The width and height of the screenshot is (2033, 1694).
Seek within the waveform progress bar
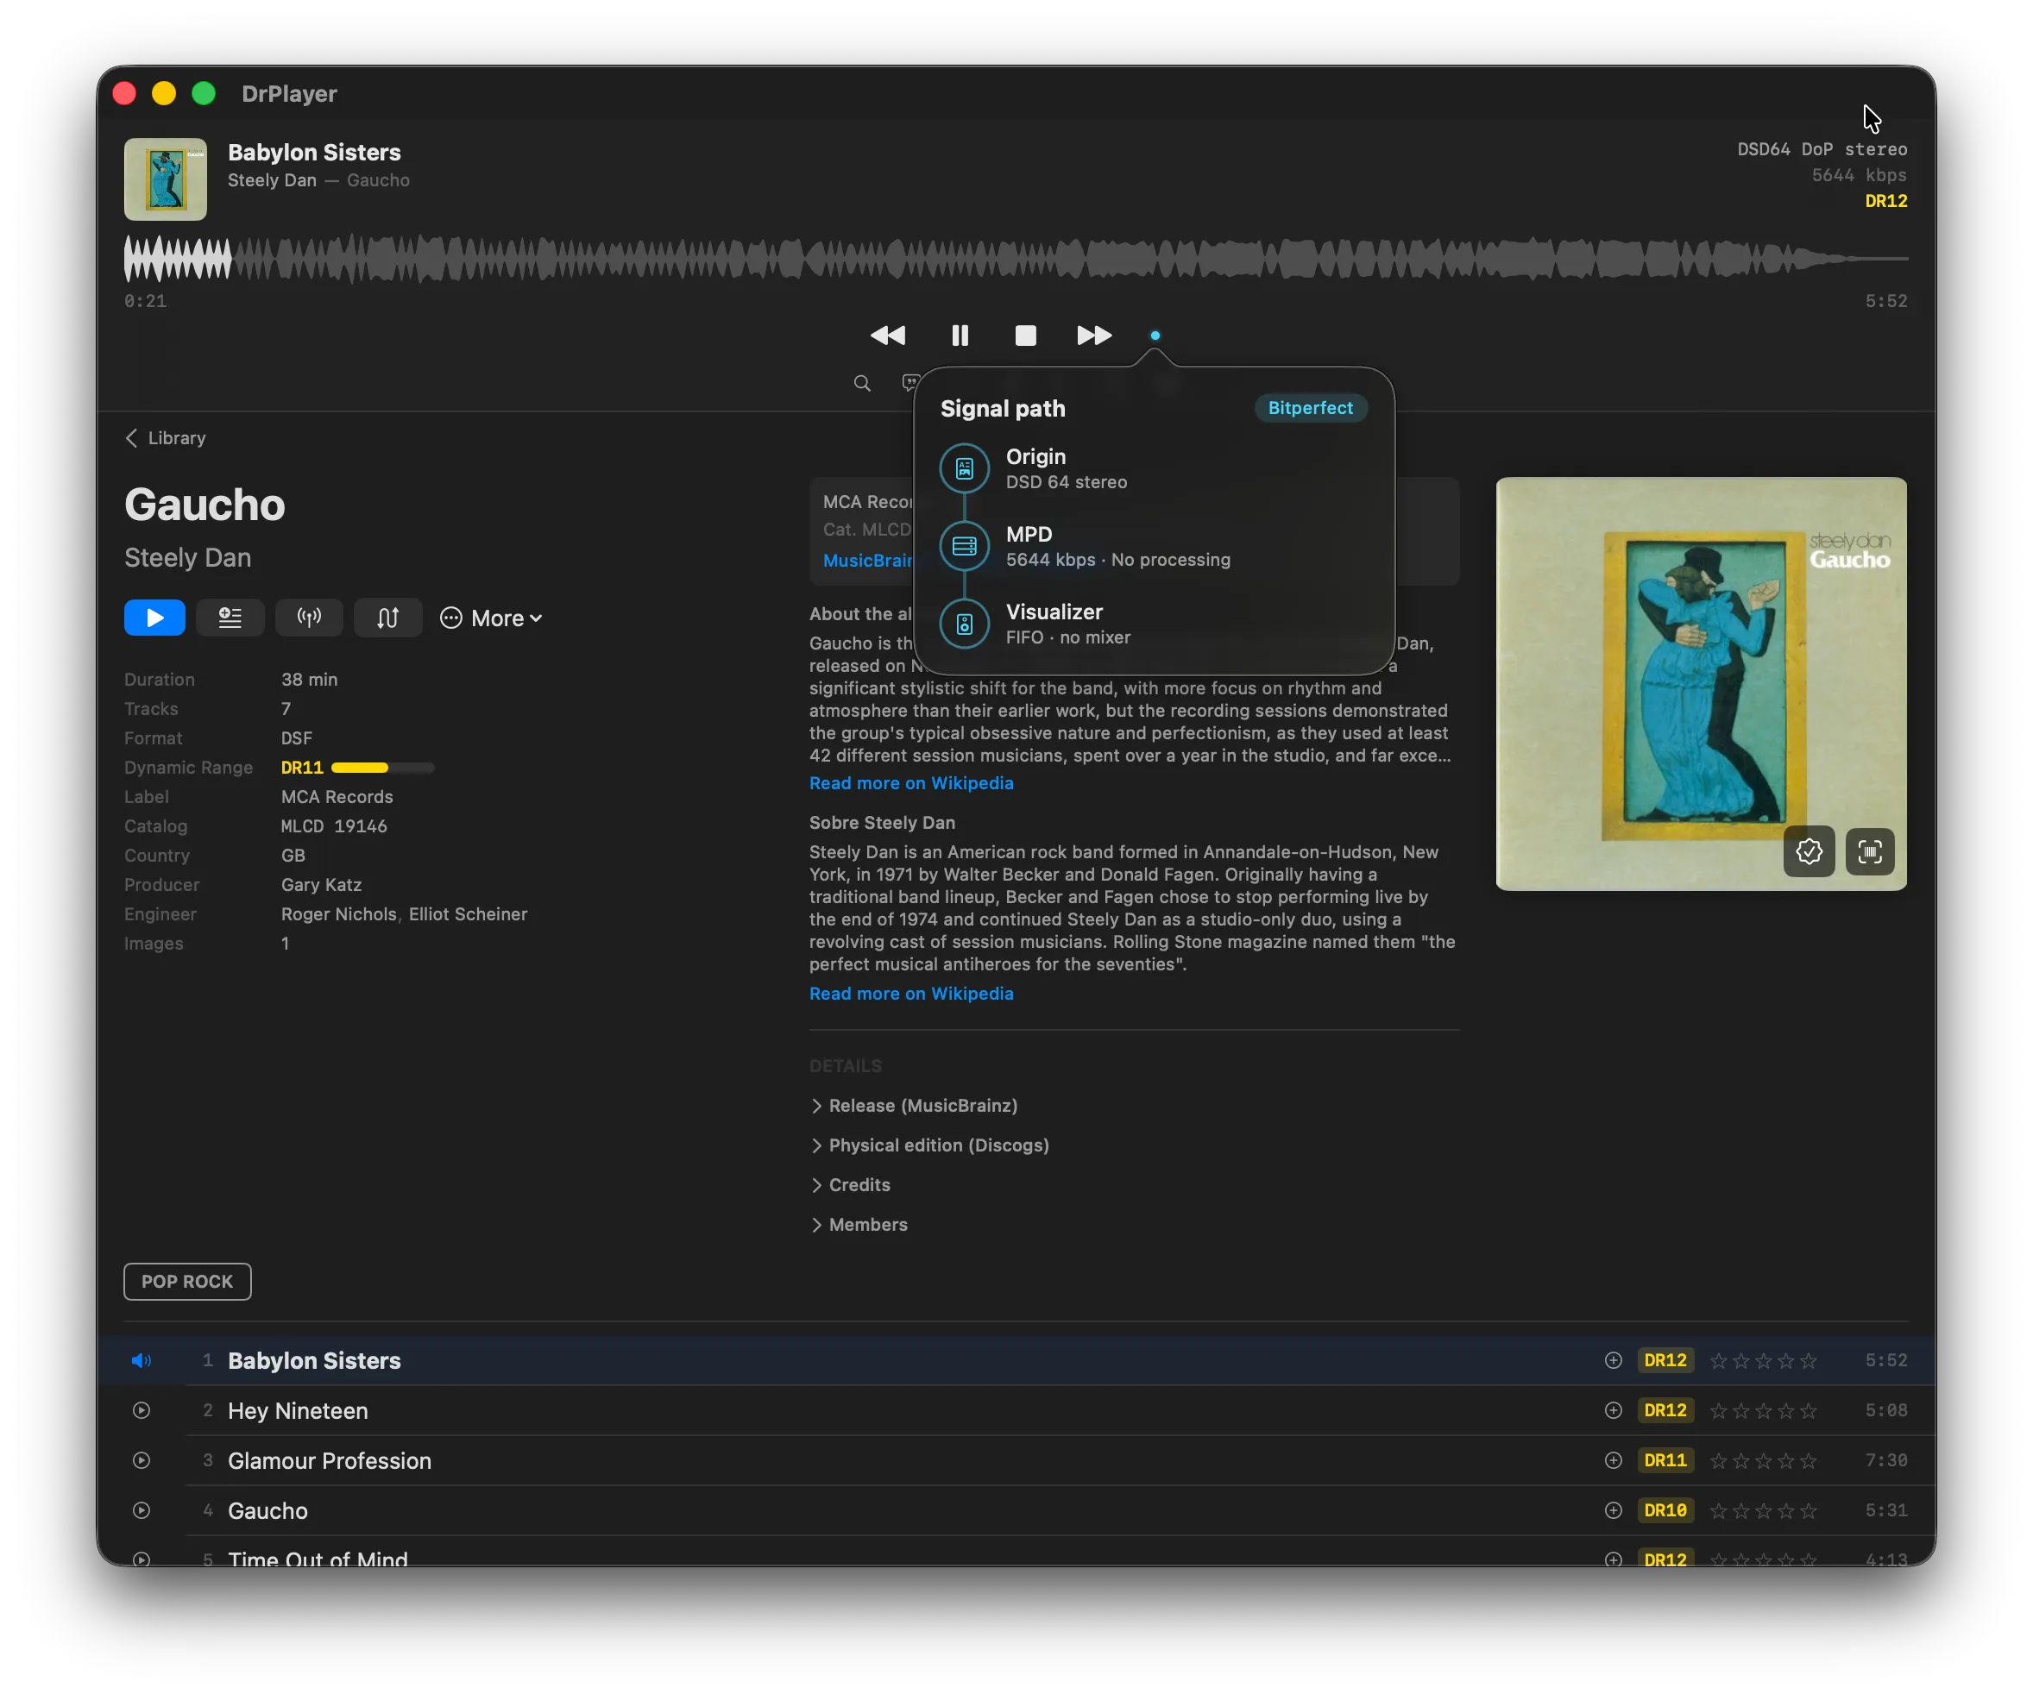[1016, 258]
